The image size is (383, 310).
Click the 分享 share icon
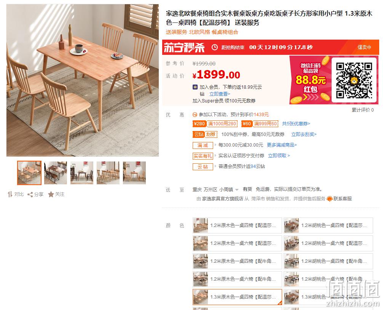(x=30, y=195)
